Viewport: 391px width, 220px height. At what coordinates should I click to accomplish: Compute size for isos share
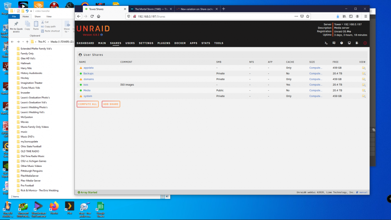tap(316, 85)
